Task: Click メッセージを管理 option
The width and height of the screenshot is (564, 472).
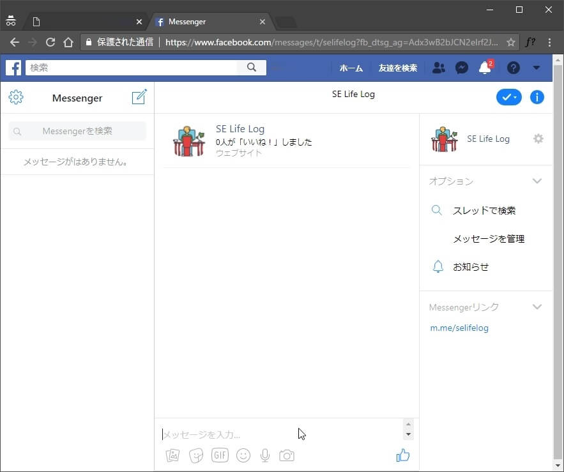Action: [x=489, y=239]
